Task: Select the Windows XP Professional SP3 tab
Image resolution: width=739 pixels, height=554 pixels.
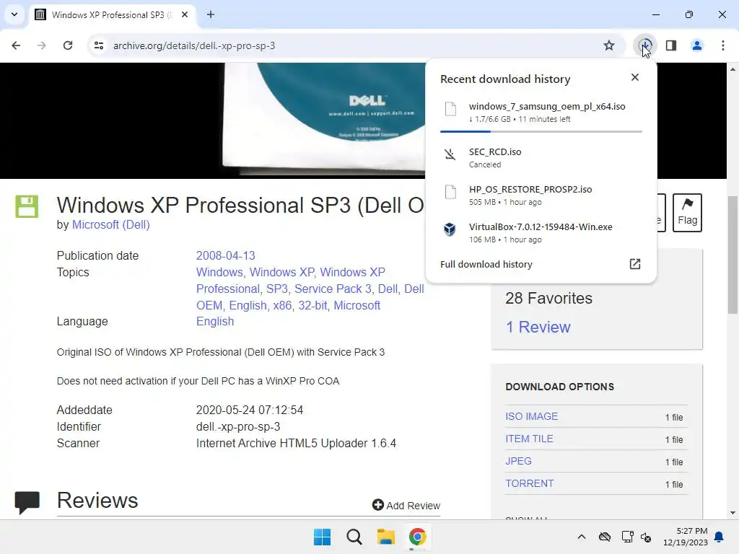Action: [x=112, y=14]
